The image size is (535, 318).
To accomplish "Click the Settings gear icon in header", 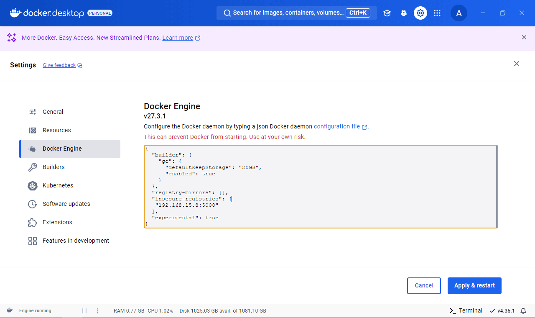I will pos(420,13).
